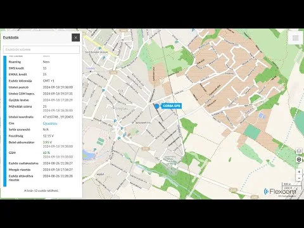Select the Mozgás riasztás timestamp
The width and height of the screenshot is (304, 228).
point(58,170)
